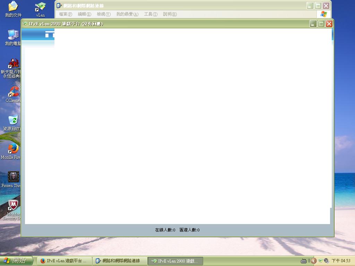
Task: Open 我的最愛(A) menu in network window
Action: 127,14
